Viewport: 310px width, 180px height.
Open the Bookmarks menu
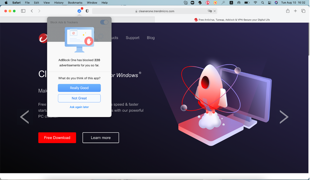pos(75,3)
